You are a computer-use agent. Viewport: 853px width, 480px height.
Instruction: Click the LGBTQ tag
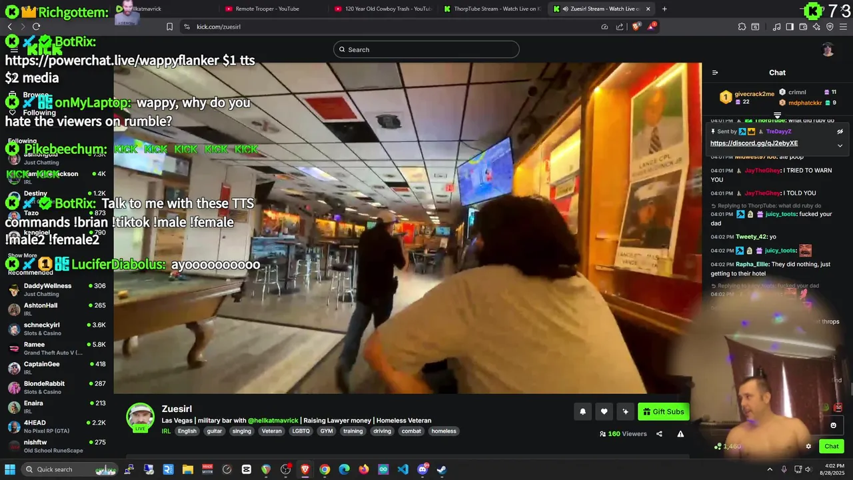[301, 431]
